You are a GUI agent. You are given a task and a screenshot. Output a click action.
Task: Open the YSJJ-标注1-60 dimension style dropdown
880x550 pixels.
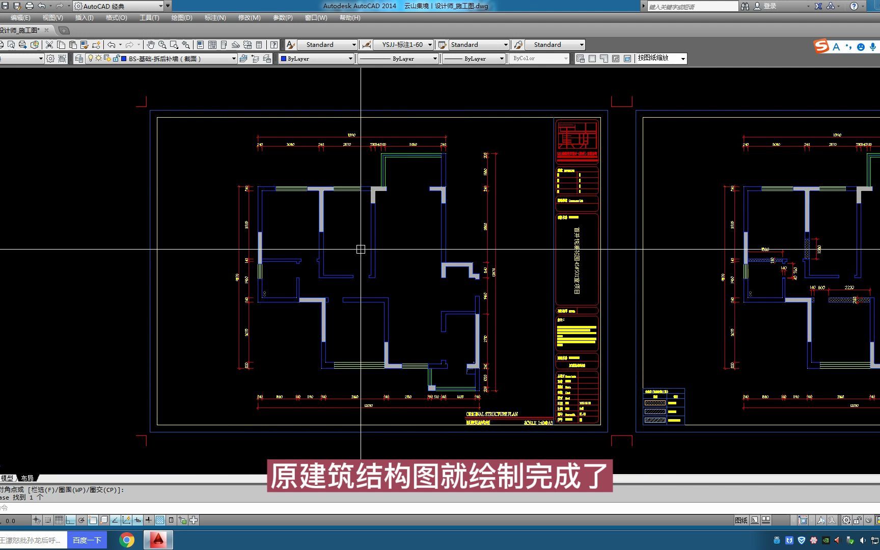pyautogui.click(x=403, y=45)
